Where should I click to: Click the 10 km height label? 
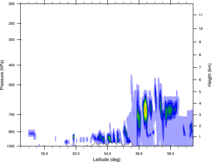201,29
